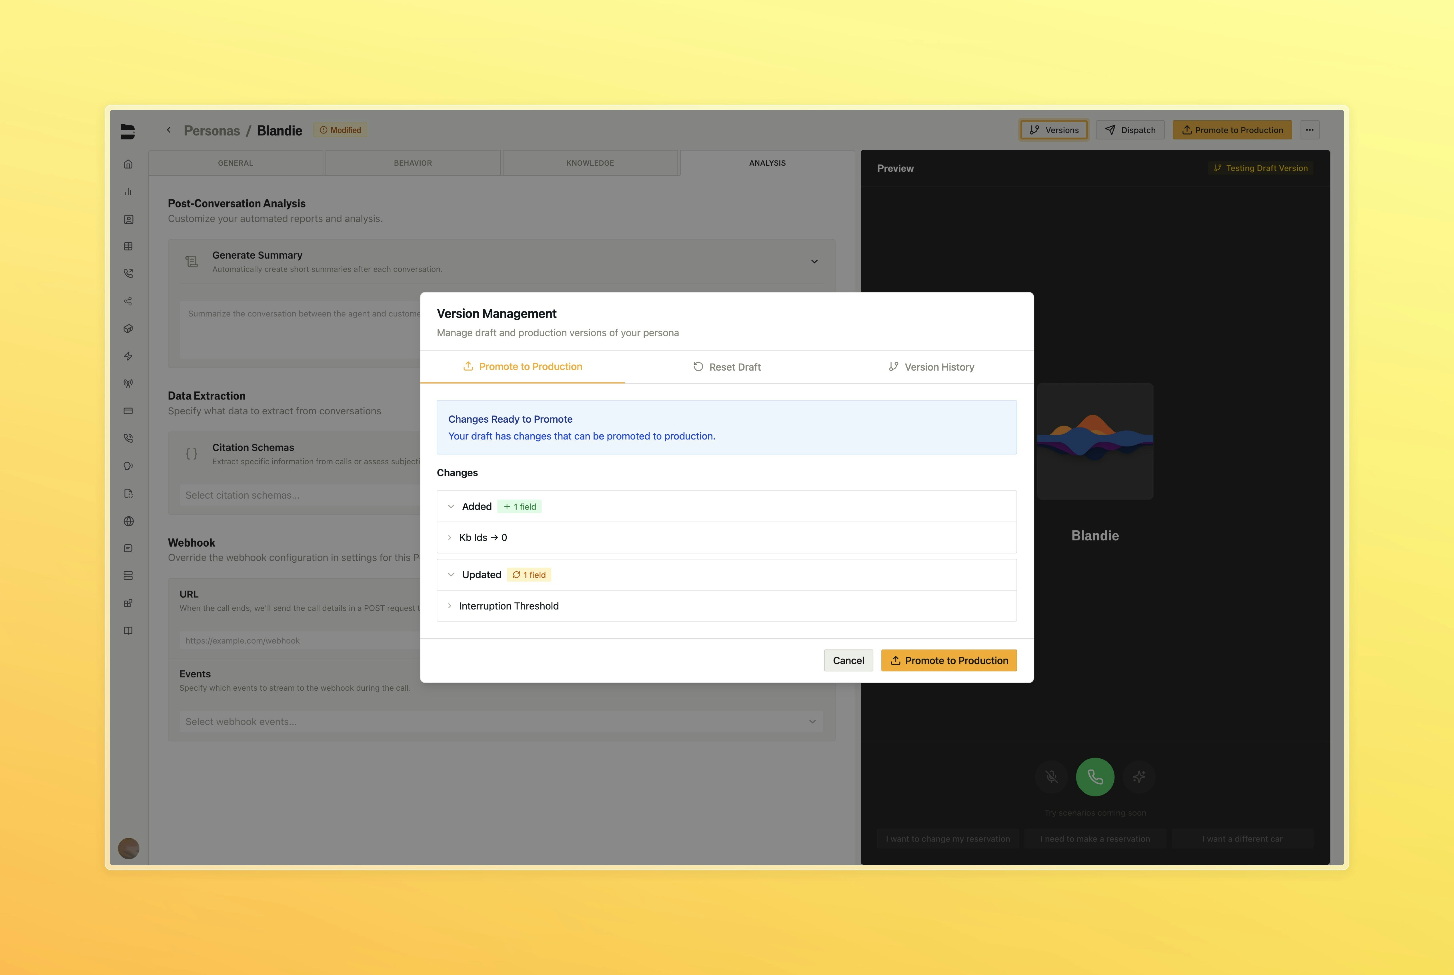
Task: Collapse the Added changes section
Action: [452, 506]
